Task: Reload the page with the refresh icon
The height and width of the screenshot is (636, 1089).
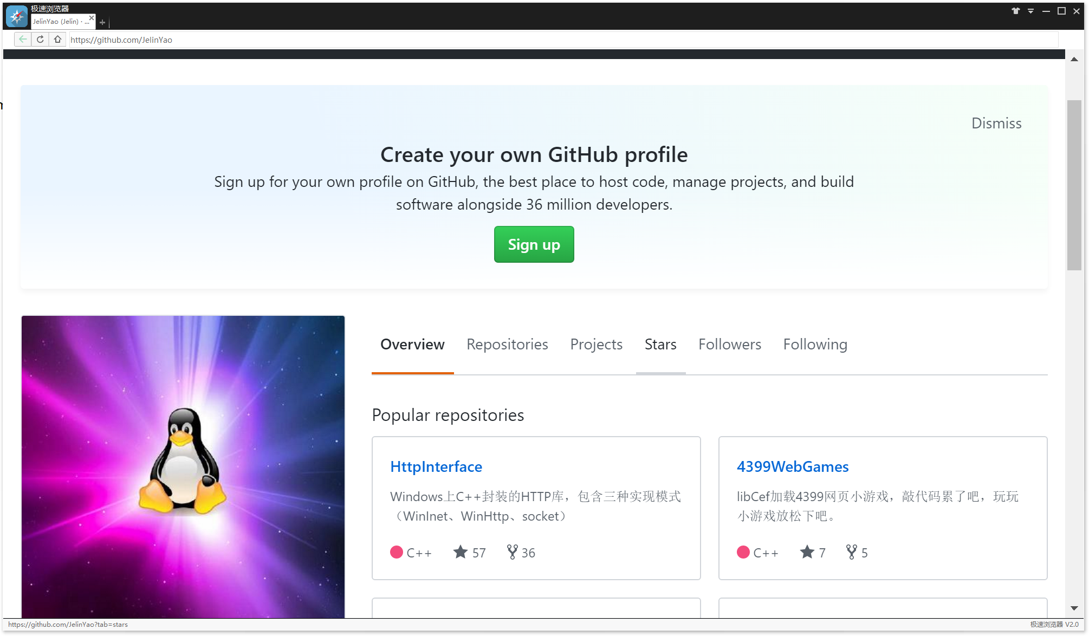Action: [40, 40]
